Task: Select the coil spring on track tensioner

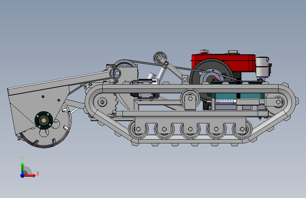Action: click(x=225, y=102)
